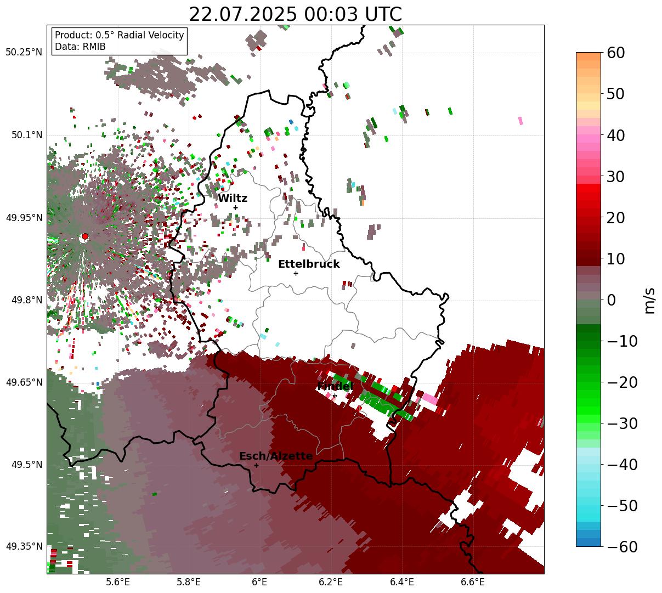Click the colorbar value −20
662x593 pixels.
click(622, 382)
